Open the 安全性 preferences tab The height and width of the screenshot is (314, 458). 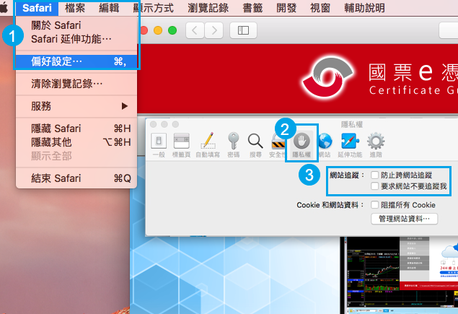pyautogui.click(x=277, y=145)
